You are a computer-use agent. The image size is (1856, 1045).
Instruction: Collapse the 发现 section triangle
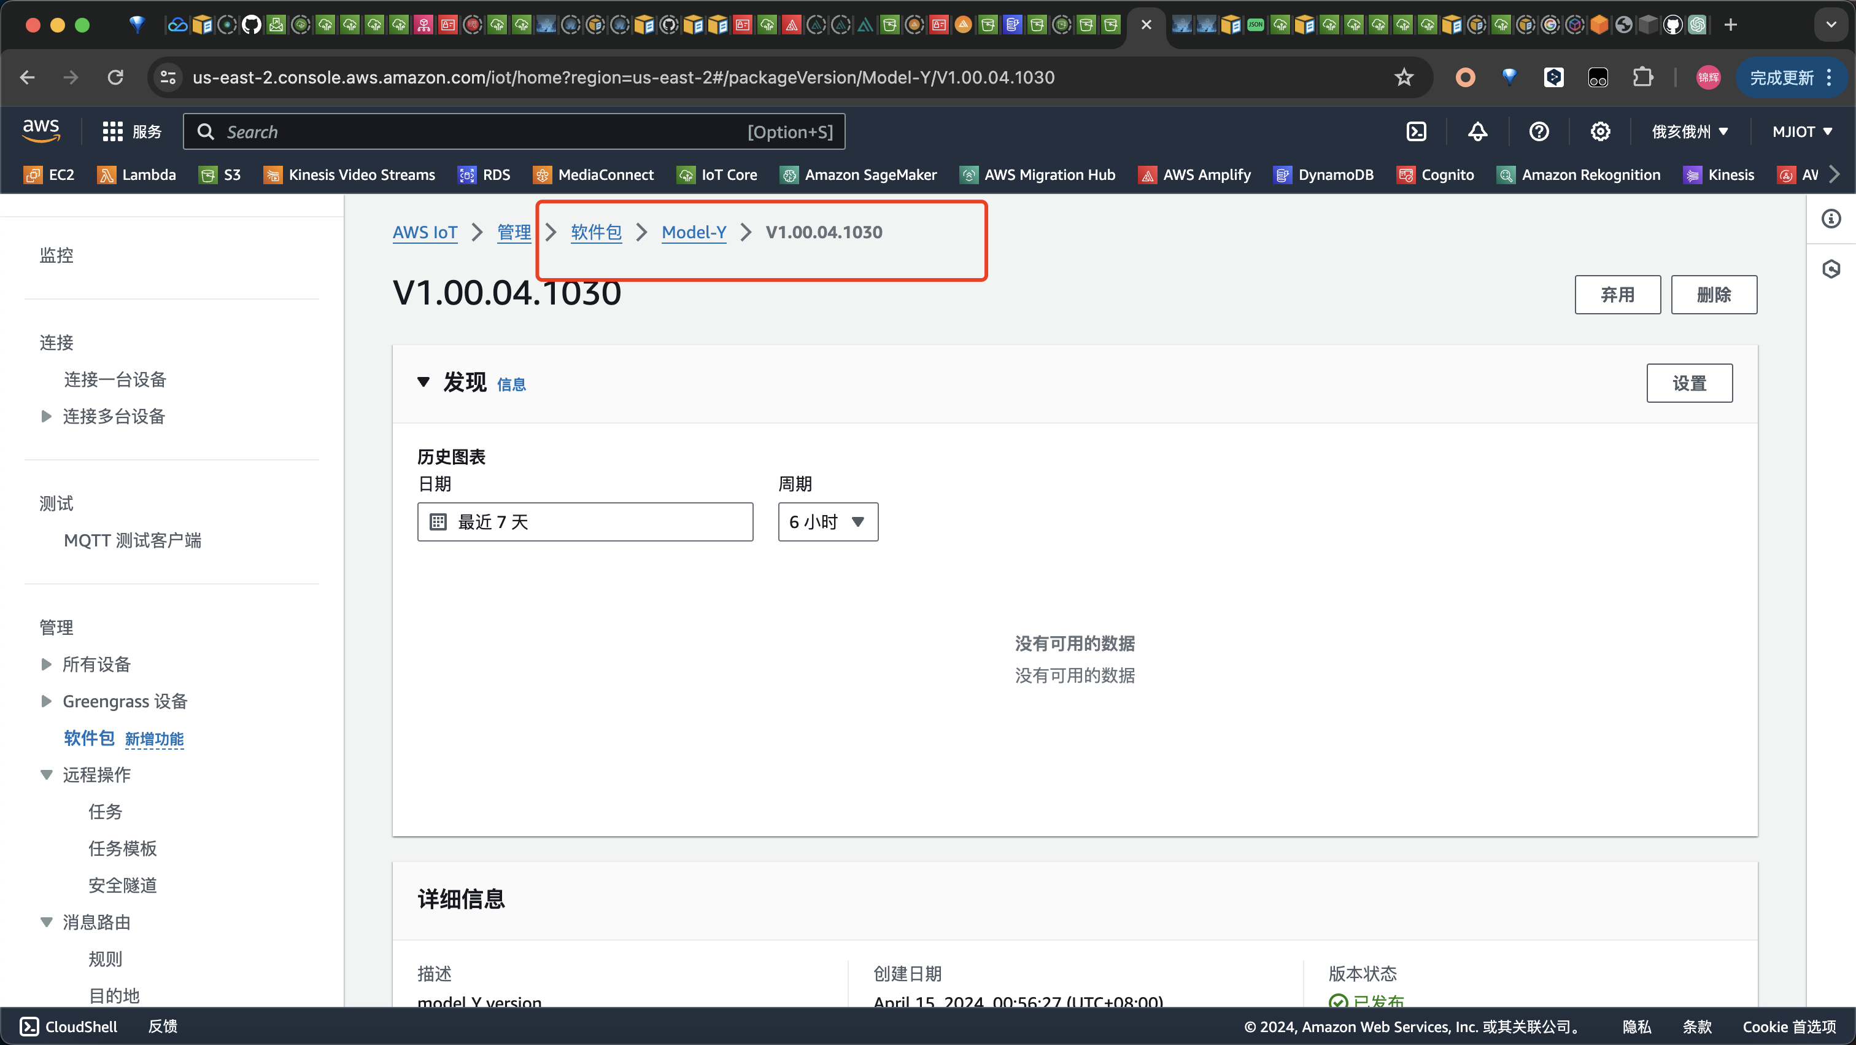[x=423, y=382]
